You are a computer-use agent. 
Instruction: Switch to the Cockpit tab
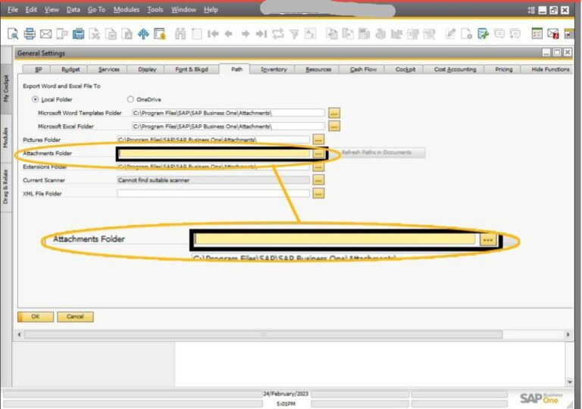pos(405,70)
